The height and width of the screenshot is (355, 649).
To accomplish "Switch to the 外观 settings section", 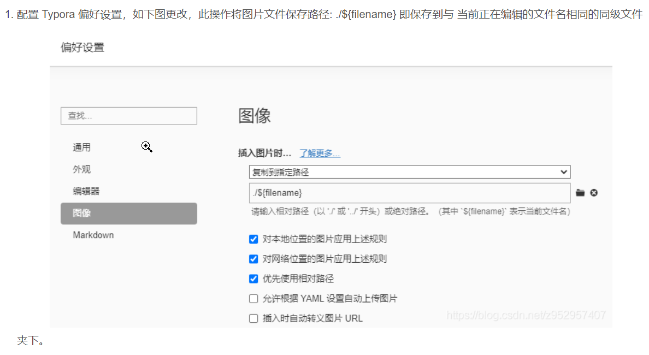I will pos(82,169).
